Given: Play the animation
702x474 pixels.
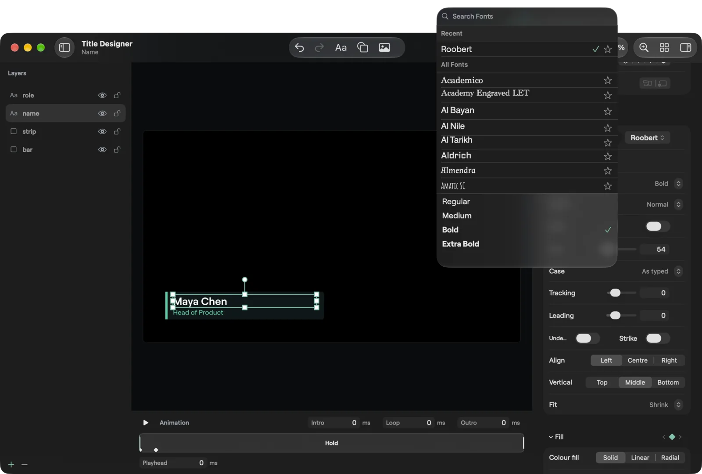Looking at the screenshot, I should 146,423.
